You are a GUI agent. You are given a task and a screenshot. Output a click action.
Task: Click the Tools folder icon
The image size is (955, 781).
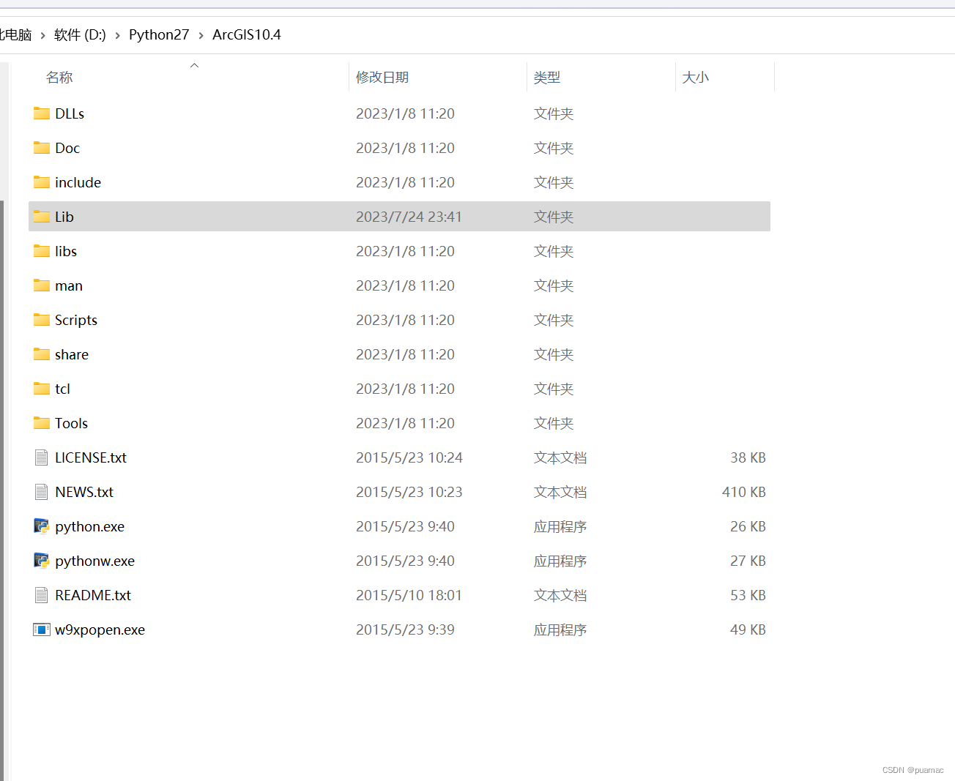tap(42, 423)
